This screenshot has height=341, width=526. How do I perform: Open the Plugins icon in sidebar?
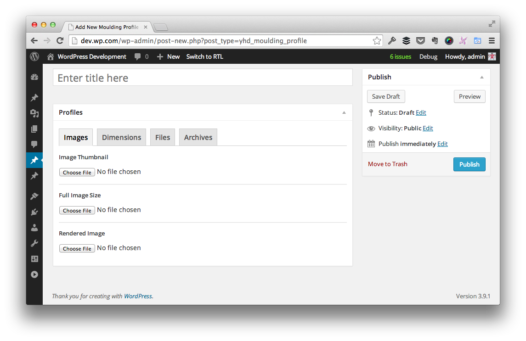tap(34, 212)
